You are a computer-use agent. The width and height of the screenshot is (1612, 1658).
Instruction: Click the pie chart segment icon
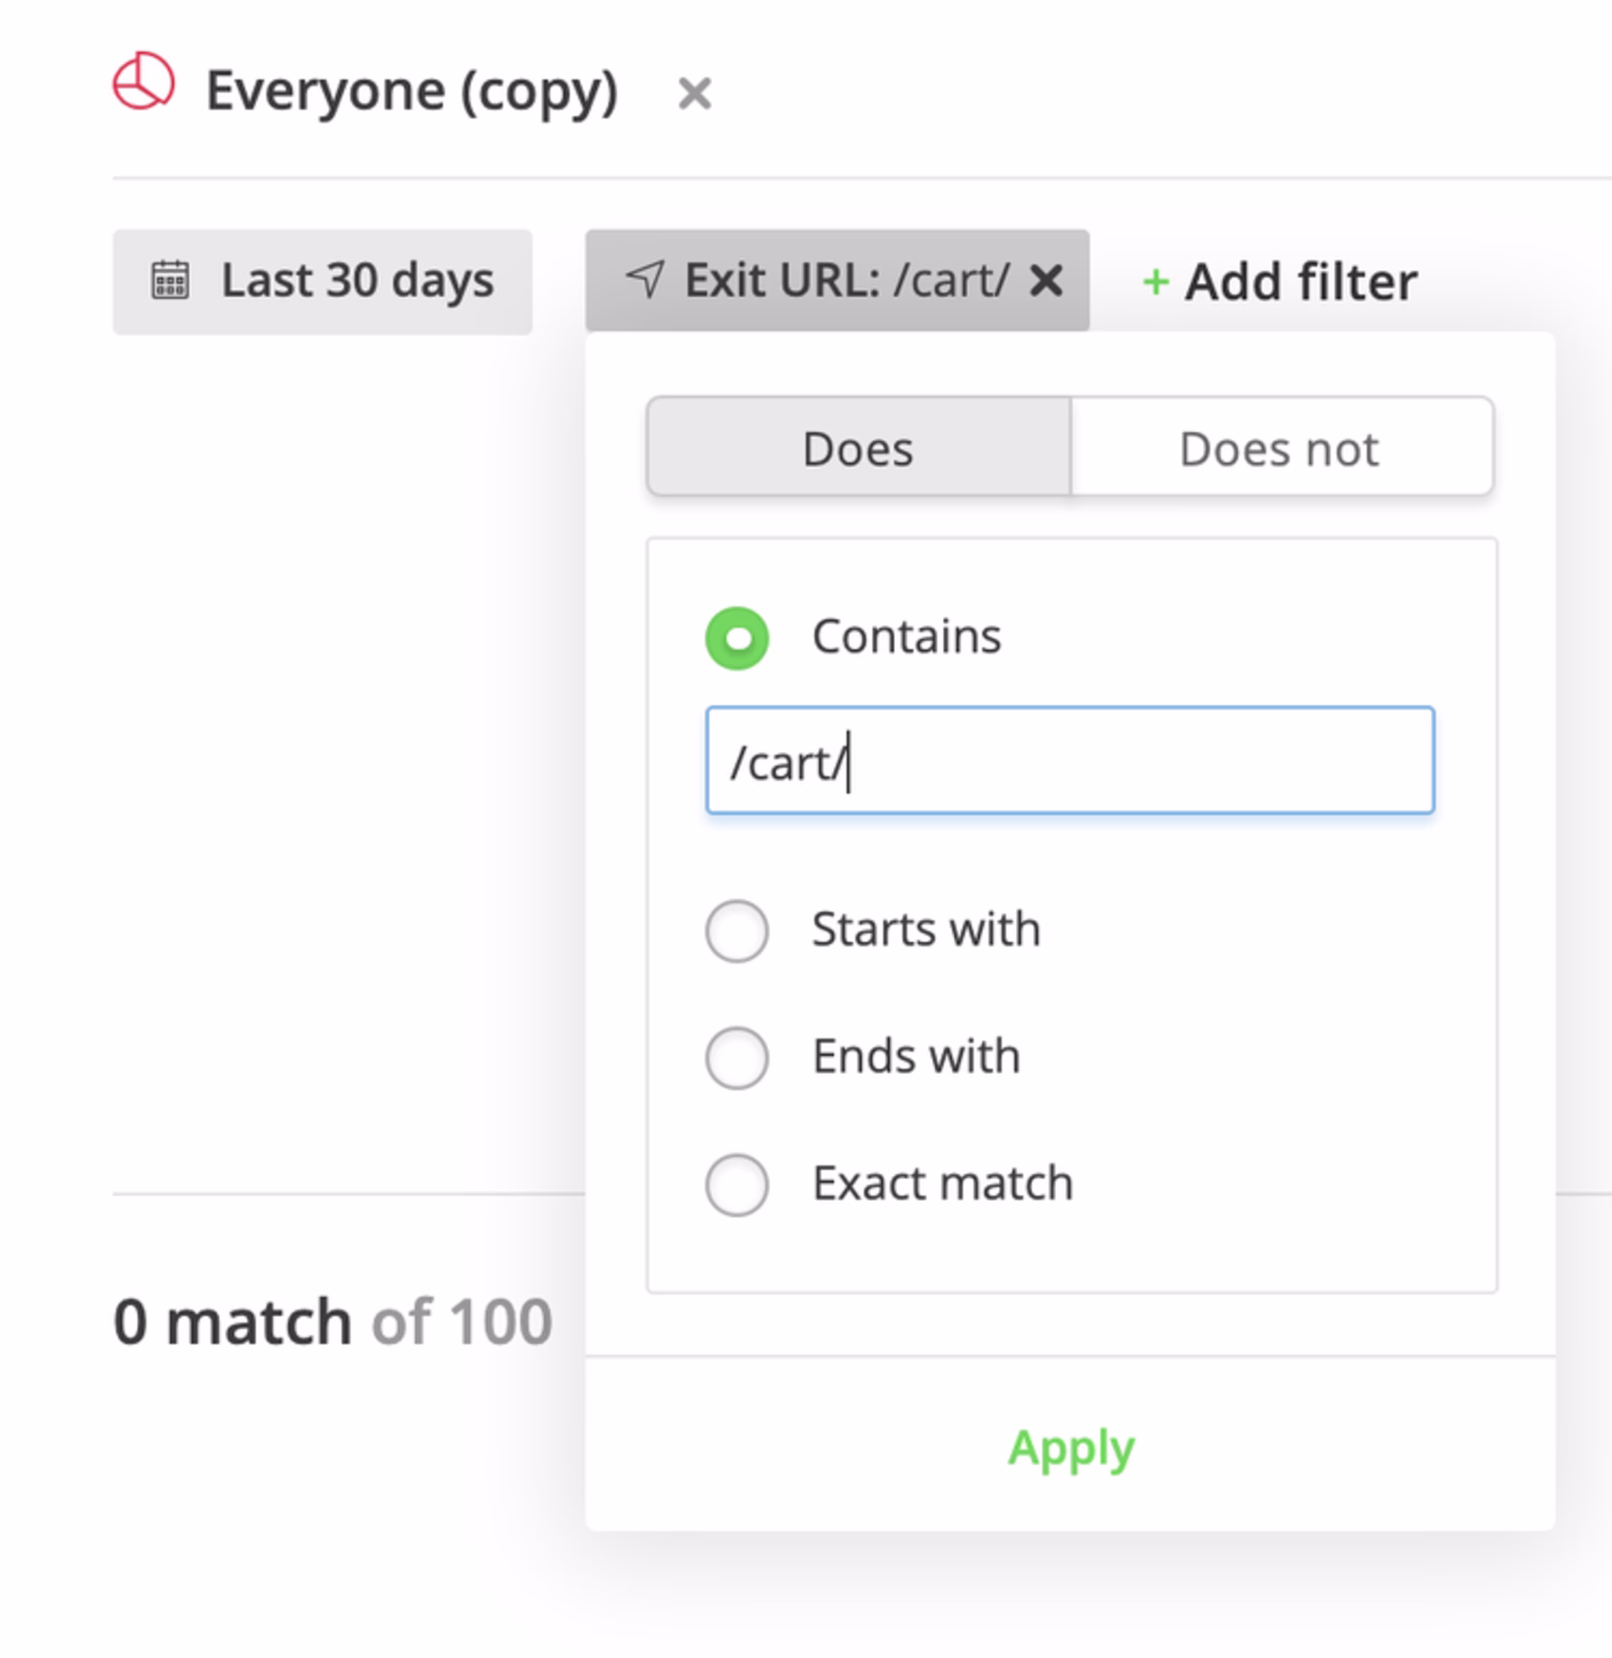145,83
